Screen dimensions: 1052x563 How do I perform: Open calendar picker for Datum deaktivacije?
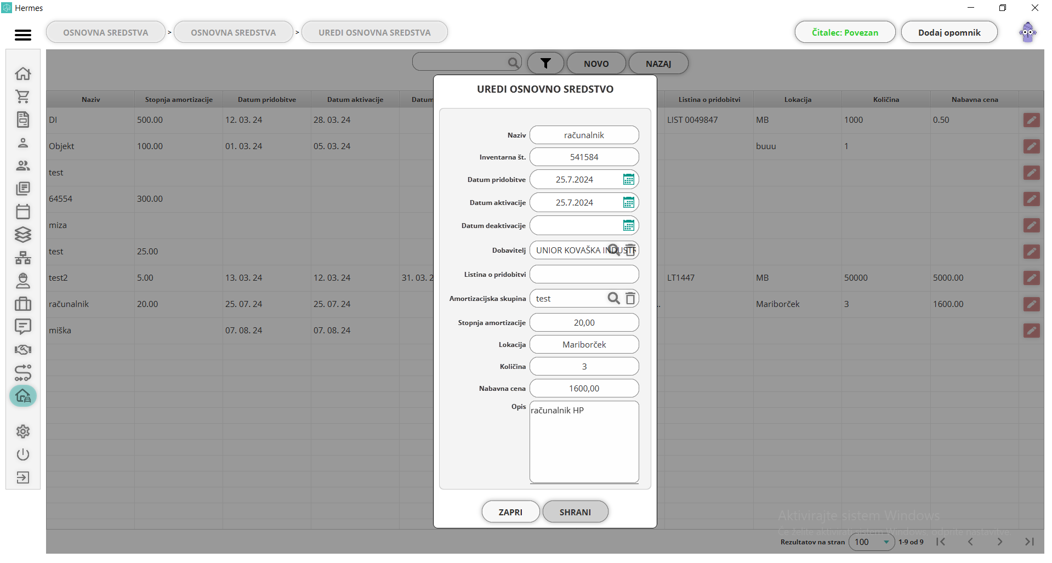(x=629, y=225)
